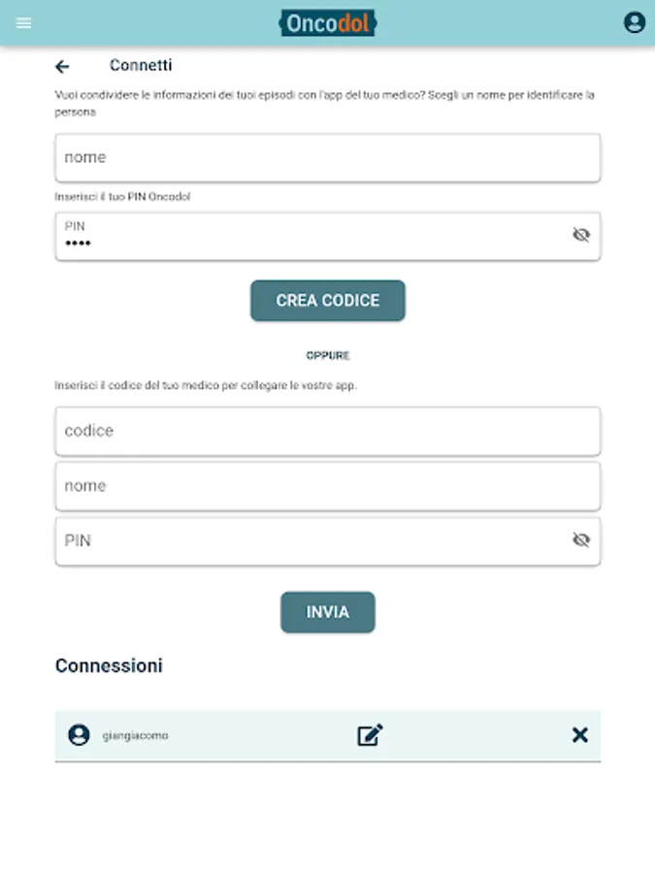Select the giangiacomo connection name
The height and width of the screenshot is (873, 655).
coord(136,736)
